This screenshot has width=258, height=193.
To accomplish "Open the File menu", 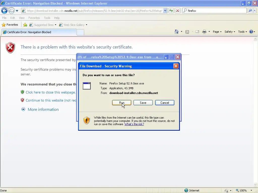I will pyautogui.click(x=4, y=18).
